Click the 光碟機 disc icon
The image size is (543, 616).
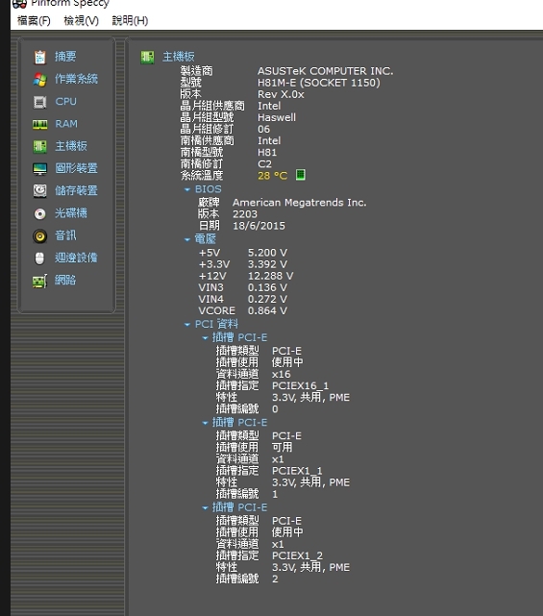tap(39, 213)
